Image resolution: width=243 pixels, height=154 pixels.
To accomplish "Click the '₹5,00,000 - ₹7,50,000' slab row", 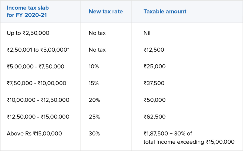I will [x=36, y=66].
